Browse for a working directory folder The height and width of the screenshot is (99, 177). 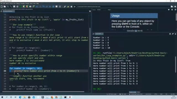[x=172, y=7]
